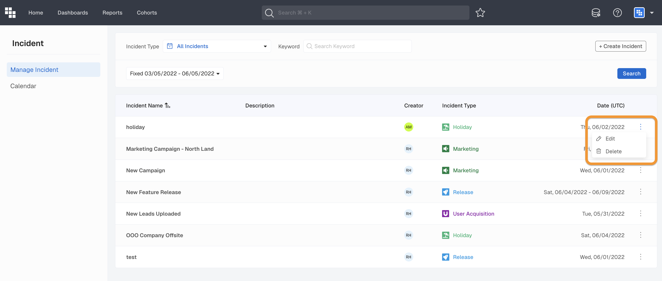Click 'New Leads Uploaded' incident name

(x=153, y=214)
